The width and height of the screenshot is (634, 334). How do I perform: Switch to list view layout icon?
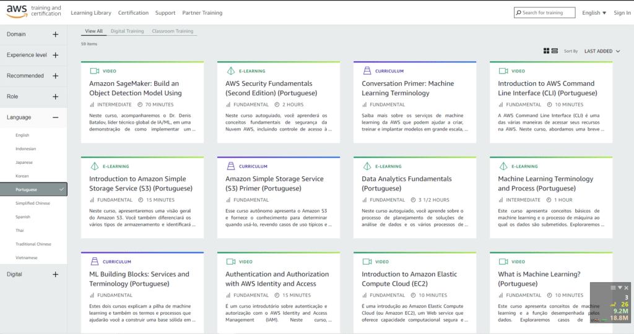click(x=555, y=51)
